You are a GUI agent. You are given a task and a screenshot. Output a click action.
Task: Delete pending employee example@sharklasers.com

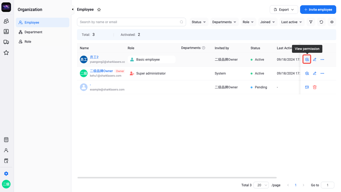click(x=315, y=87)
